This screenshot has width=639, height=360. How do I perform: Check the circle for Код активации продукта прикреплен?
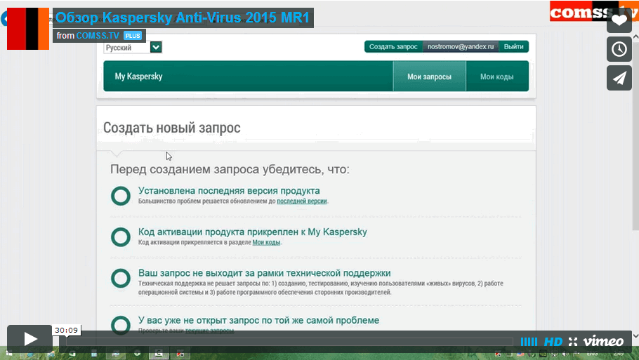pos(121,236)
